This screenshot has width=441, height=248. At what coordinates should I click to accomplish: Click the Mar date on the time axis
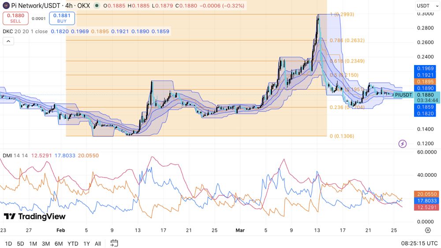point(240,230)
